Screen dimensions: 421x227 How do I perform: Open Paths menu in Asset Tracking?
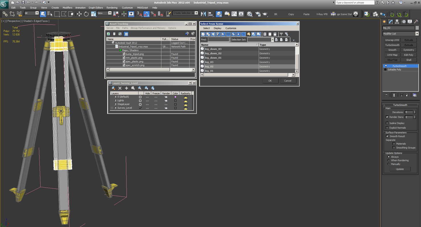click(125, 28)
